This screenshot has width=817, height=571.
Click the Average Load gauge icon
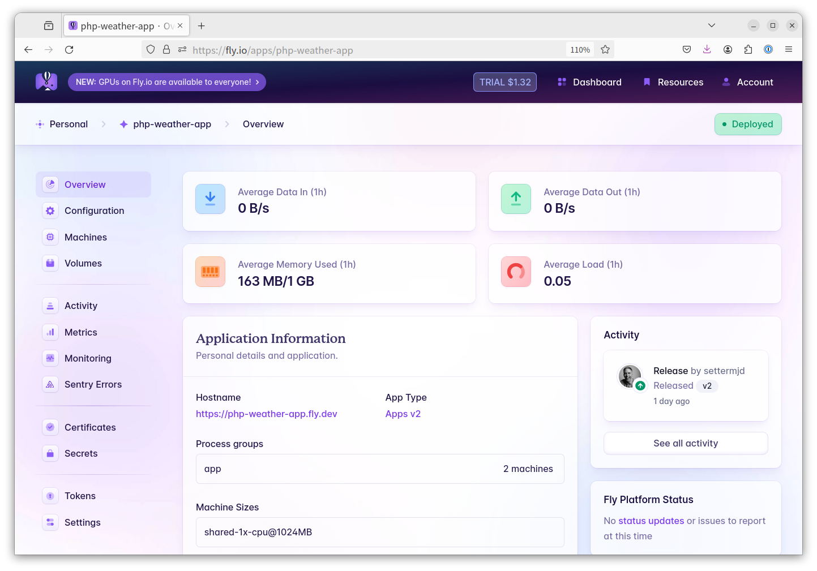(516, 272)
